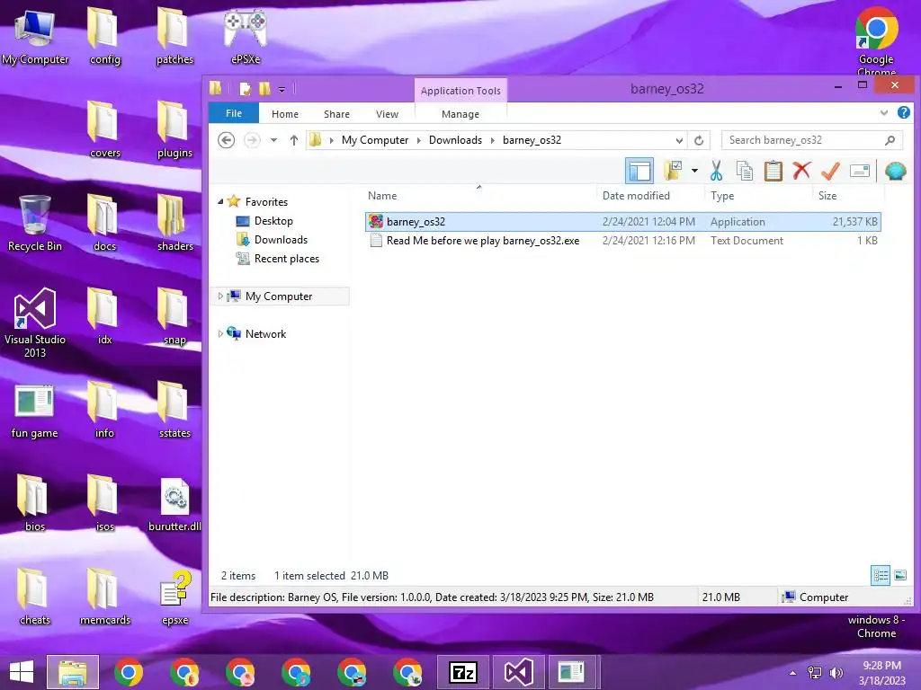Select the Google Chrome desktop shortcut
921x690 pixels.
tap(876, 41)
